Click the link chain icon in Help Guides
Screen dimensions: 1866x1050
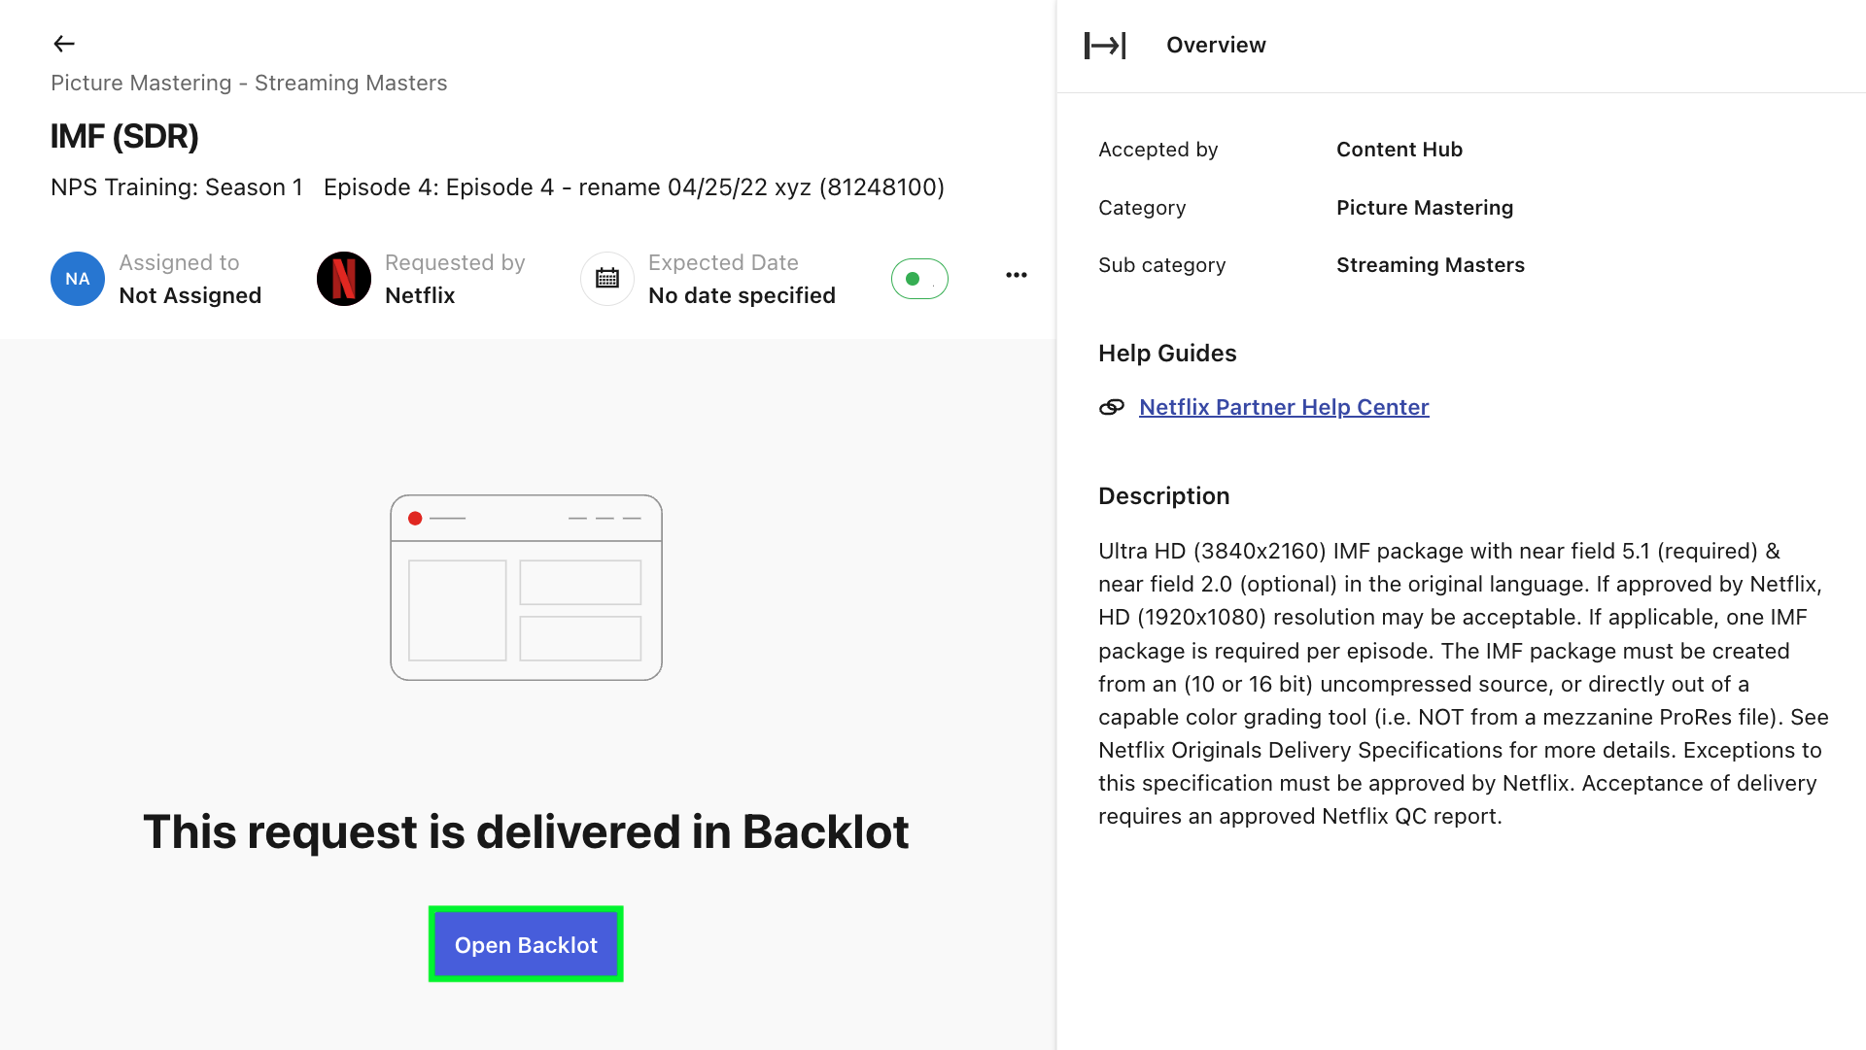[1112, 408]
